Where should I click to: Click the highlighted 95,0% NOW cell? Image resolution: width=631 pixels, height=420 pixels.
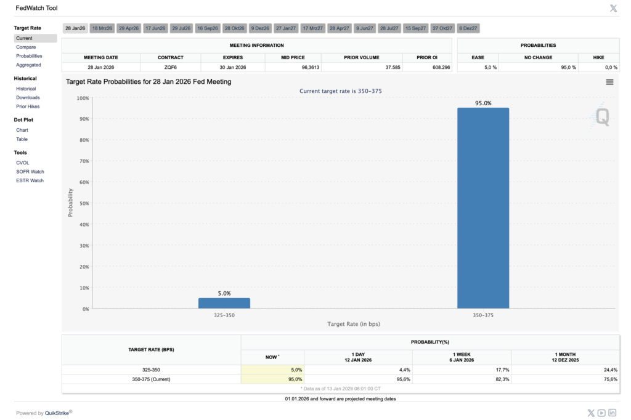click(x=272, y=379)
